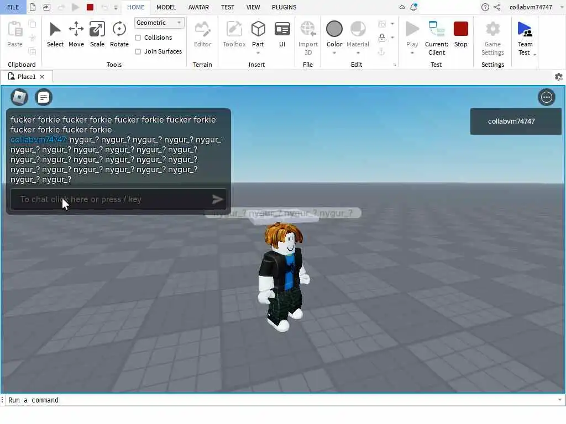Enable the Collisions checkbox
Image resolution: width=566 pixels, height=424 pixels.
pyautogui.click(x=138, y=38)
